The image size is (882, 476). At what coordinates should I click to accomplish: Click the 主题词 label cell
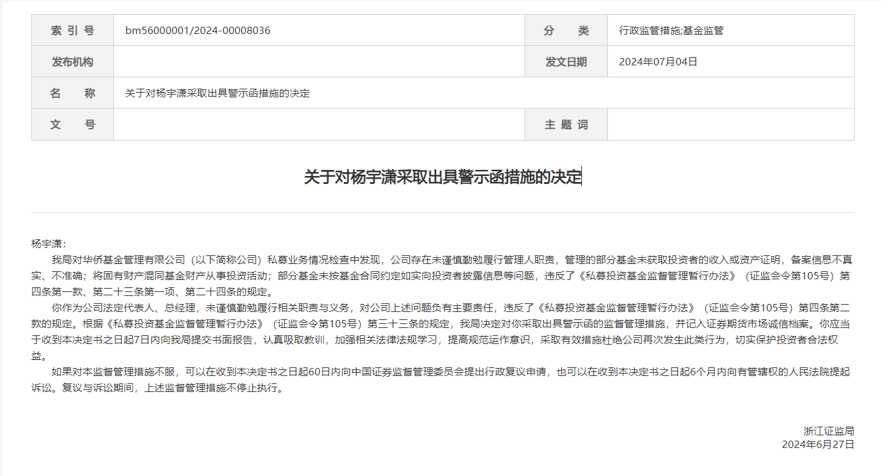coord(566,125)
